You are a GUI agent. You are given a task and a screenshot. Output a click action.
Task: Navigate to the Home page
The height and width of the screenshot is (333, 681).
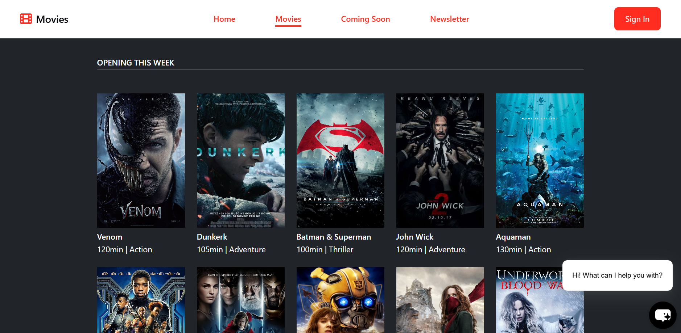[x=224, y=19]
